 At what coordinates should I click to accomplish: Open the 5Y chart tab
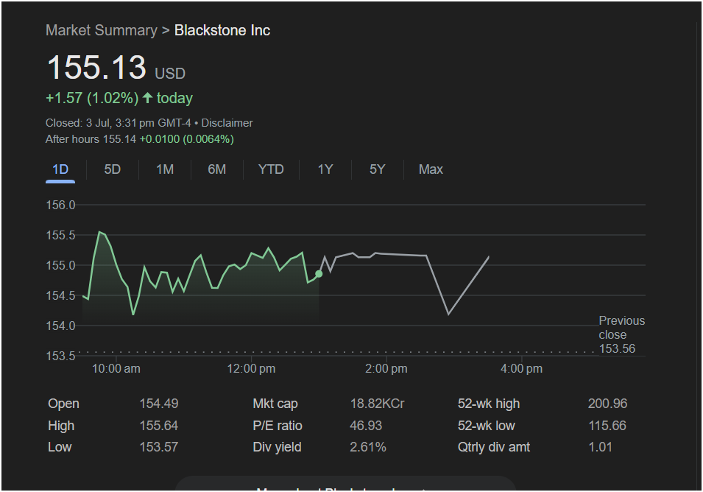tap(378, 169)
